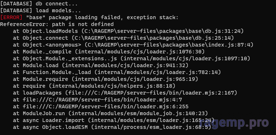Image resolution: width=276 pixels, height=135 pixels.
Task: Click the 'at Module._compile' stack line
Action: click(109, 52)
